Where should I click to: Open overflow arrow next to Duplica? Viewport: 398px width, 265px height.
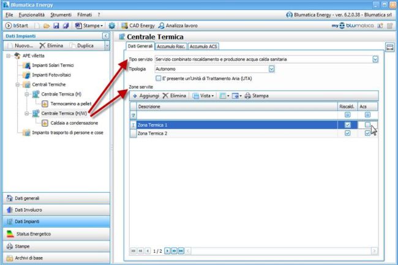[107, 46]
